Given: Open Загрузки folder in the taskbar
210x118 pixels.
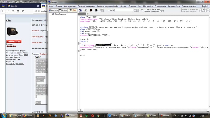Looking at the screenshot, I should (15, 116).
